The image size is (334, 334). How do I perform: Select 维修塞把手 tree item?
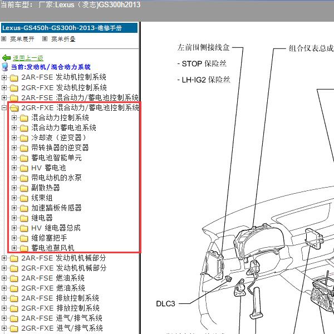click(49, 238)
